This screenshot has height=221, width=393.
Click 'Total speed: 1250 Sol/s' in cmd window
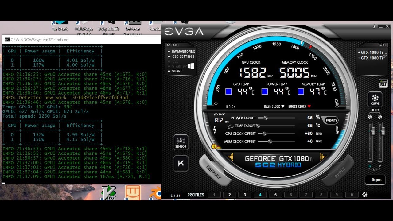tap(34, 116)
